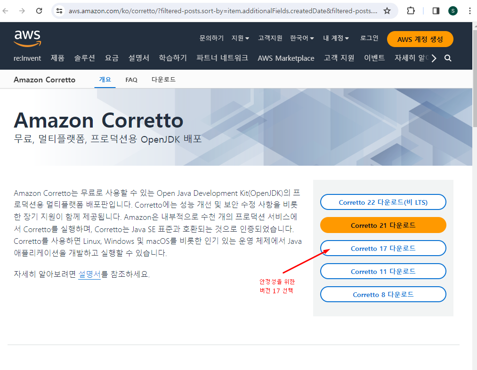Click the Corretto 17 다운로드 button
Screen dimensions: 477x370
tap(383, 249)
